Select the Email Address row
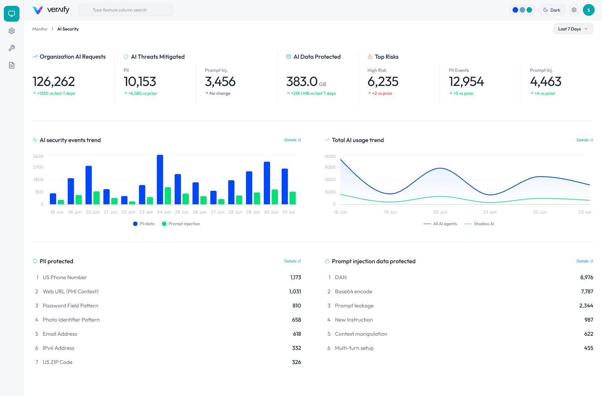 pyautogui.click(x=167, y=334)
